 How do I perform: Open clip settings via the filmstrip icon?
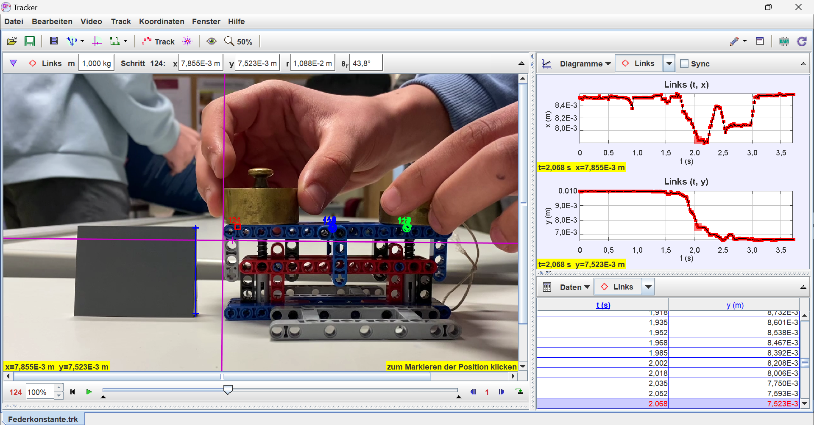(x=54, y=41)
